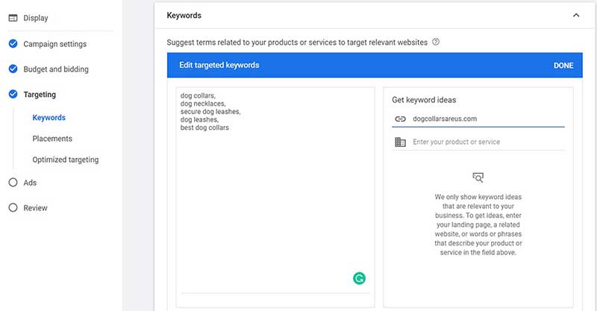Collapse the Keywords section with the chevron
Viewport: 597px width, 311px height.
pos(576,15)
